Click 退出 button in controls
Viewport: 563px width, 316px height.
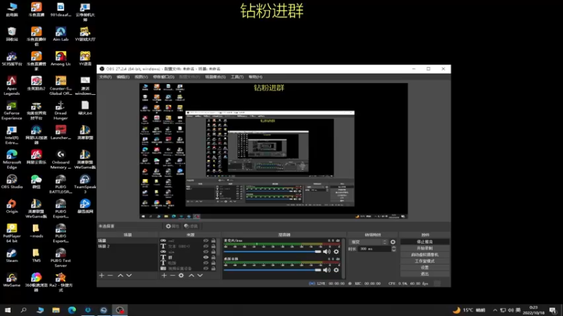click(425, 274)
